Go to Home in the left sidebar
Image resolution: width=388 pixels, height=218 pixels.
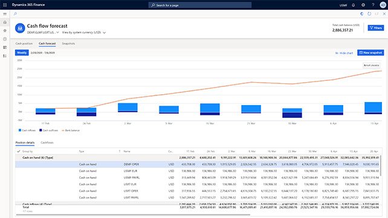(5, 22)
